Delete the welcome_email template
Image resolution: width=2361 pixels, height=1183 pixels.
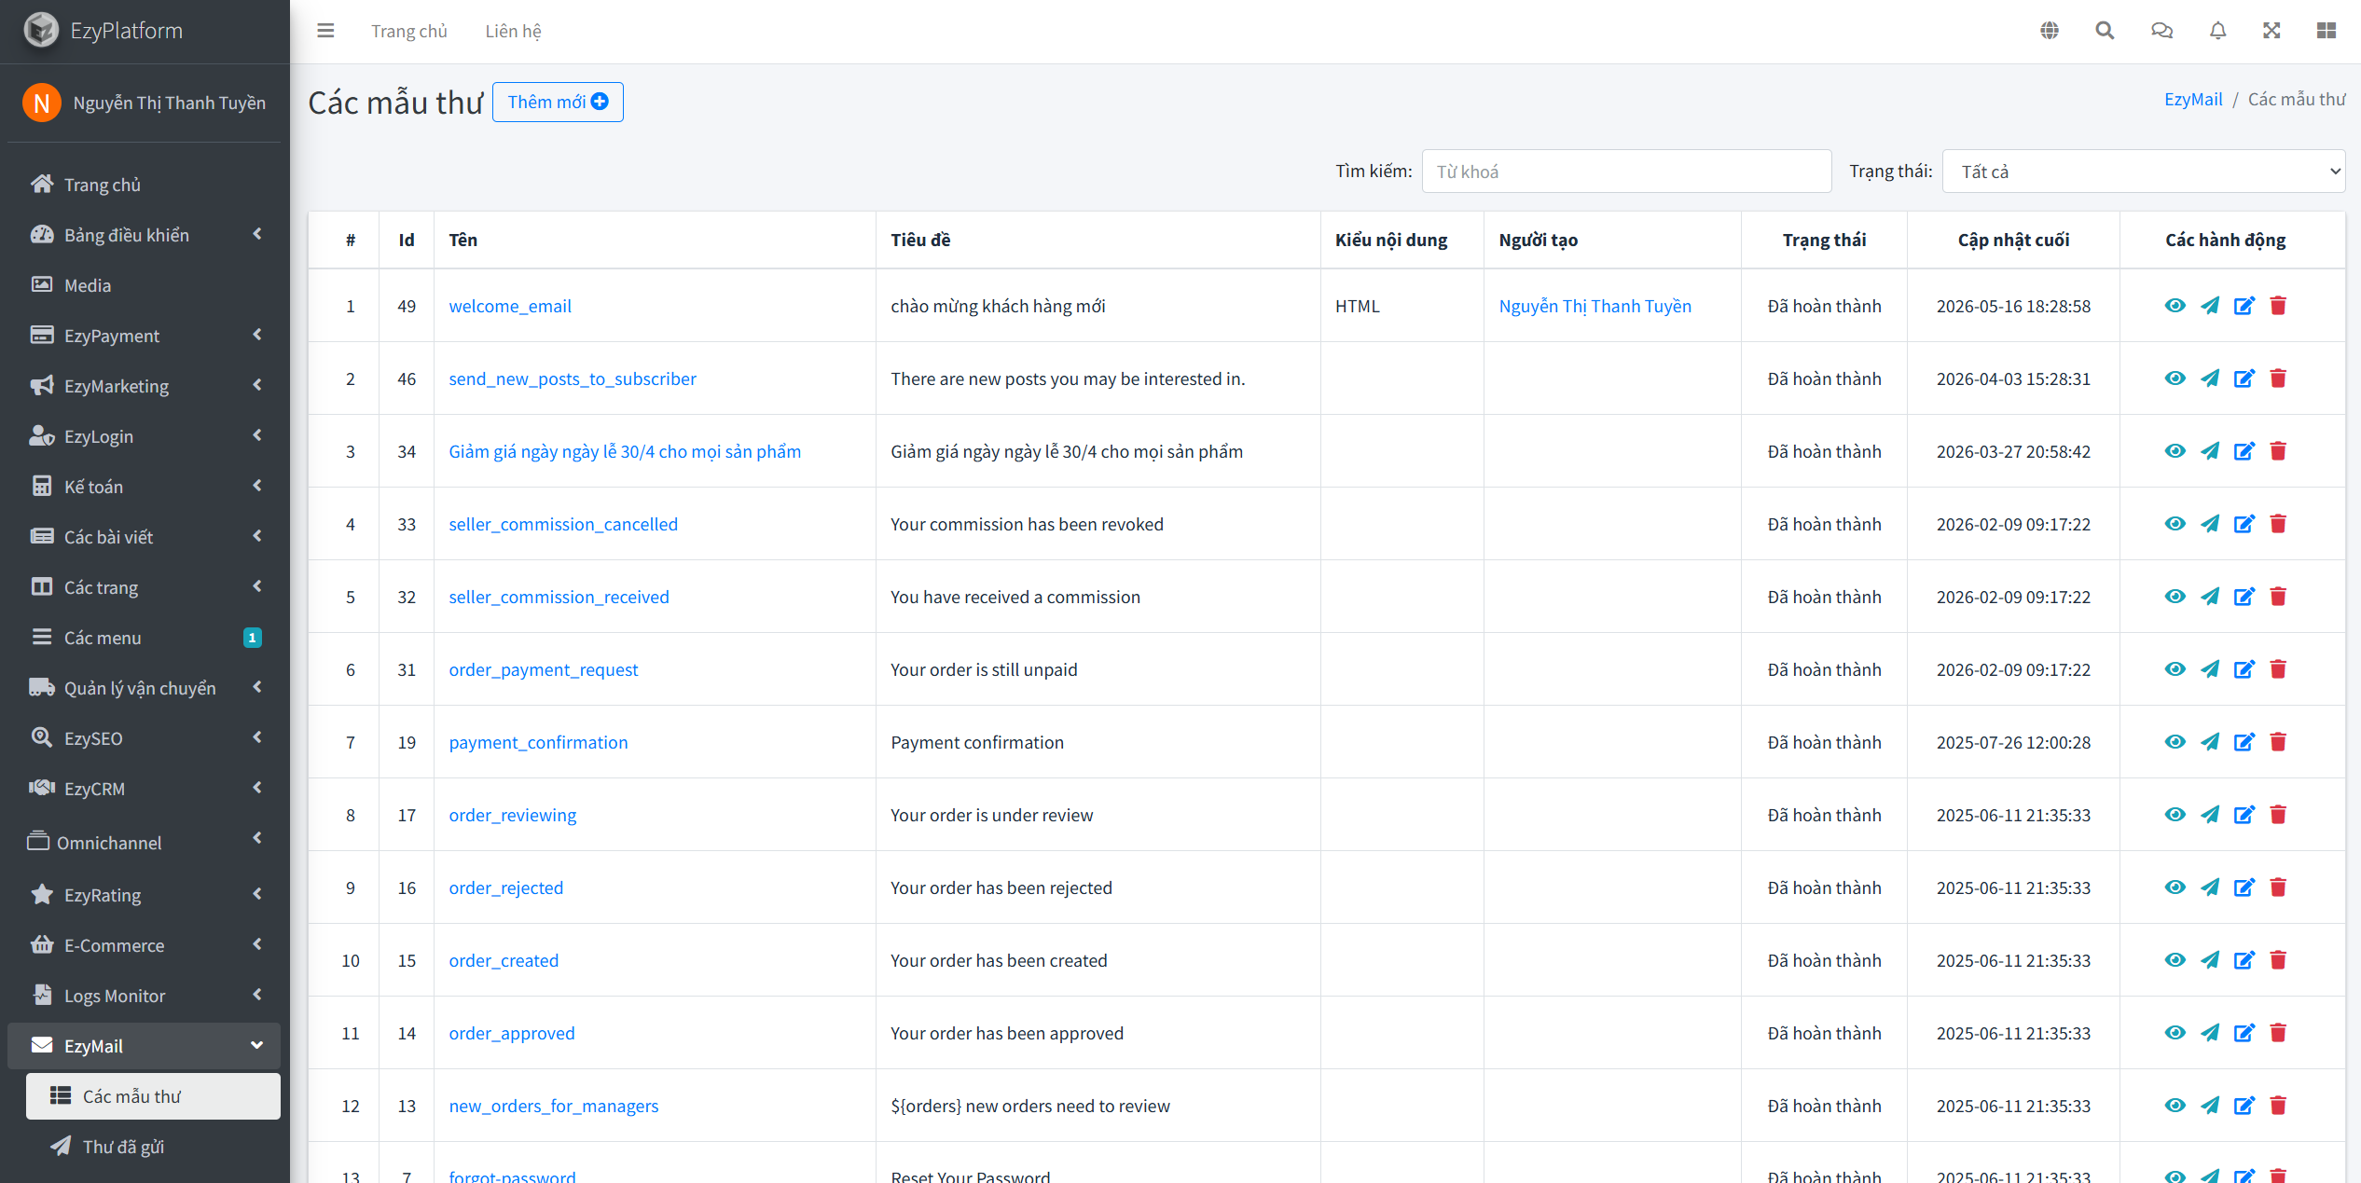tap(2278, 306)
